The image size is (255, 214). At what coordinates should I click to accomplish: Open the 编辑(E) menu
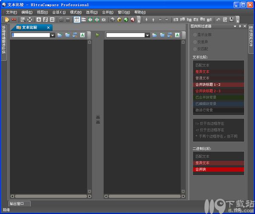tap(27, 12)
